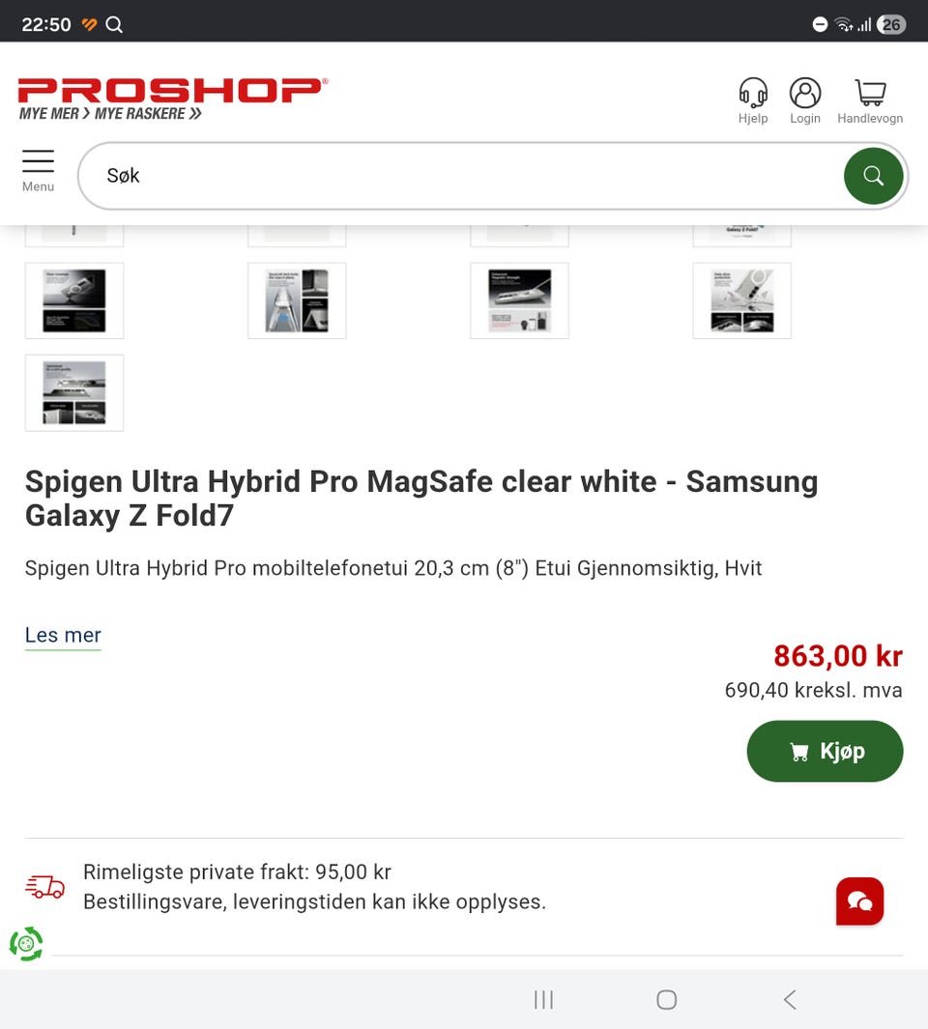Open the Login account icon
Viewport: 928px width, 1029px height.
(805, 100)
